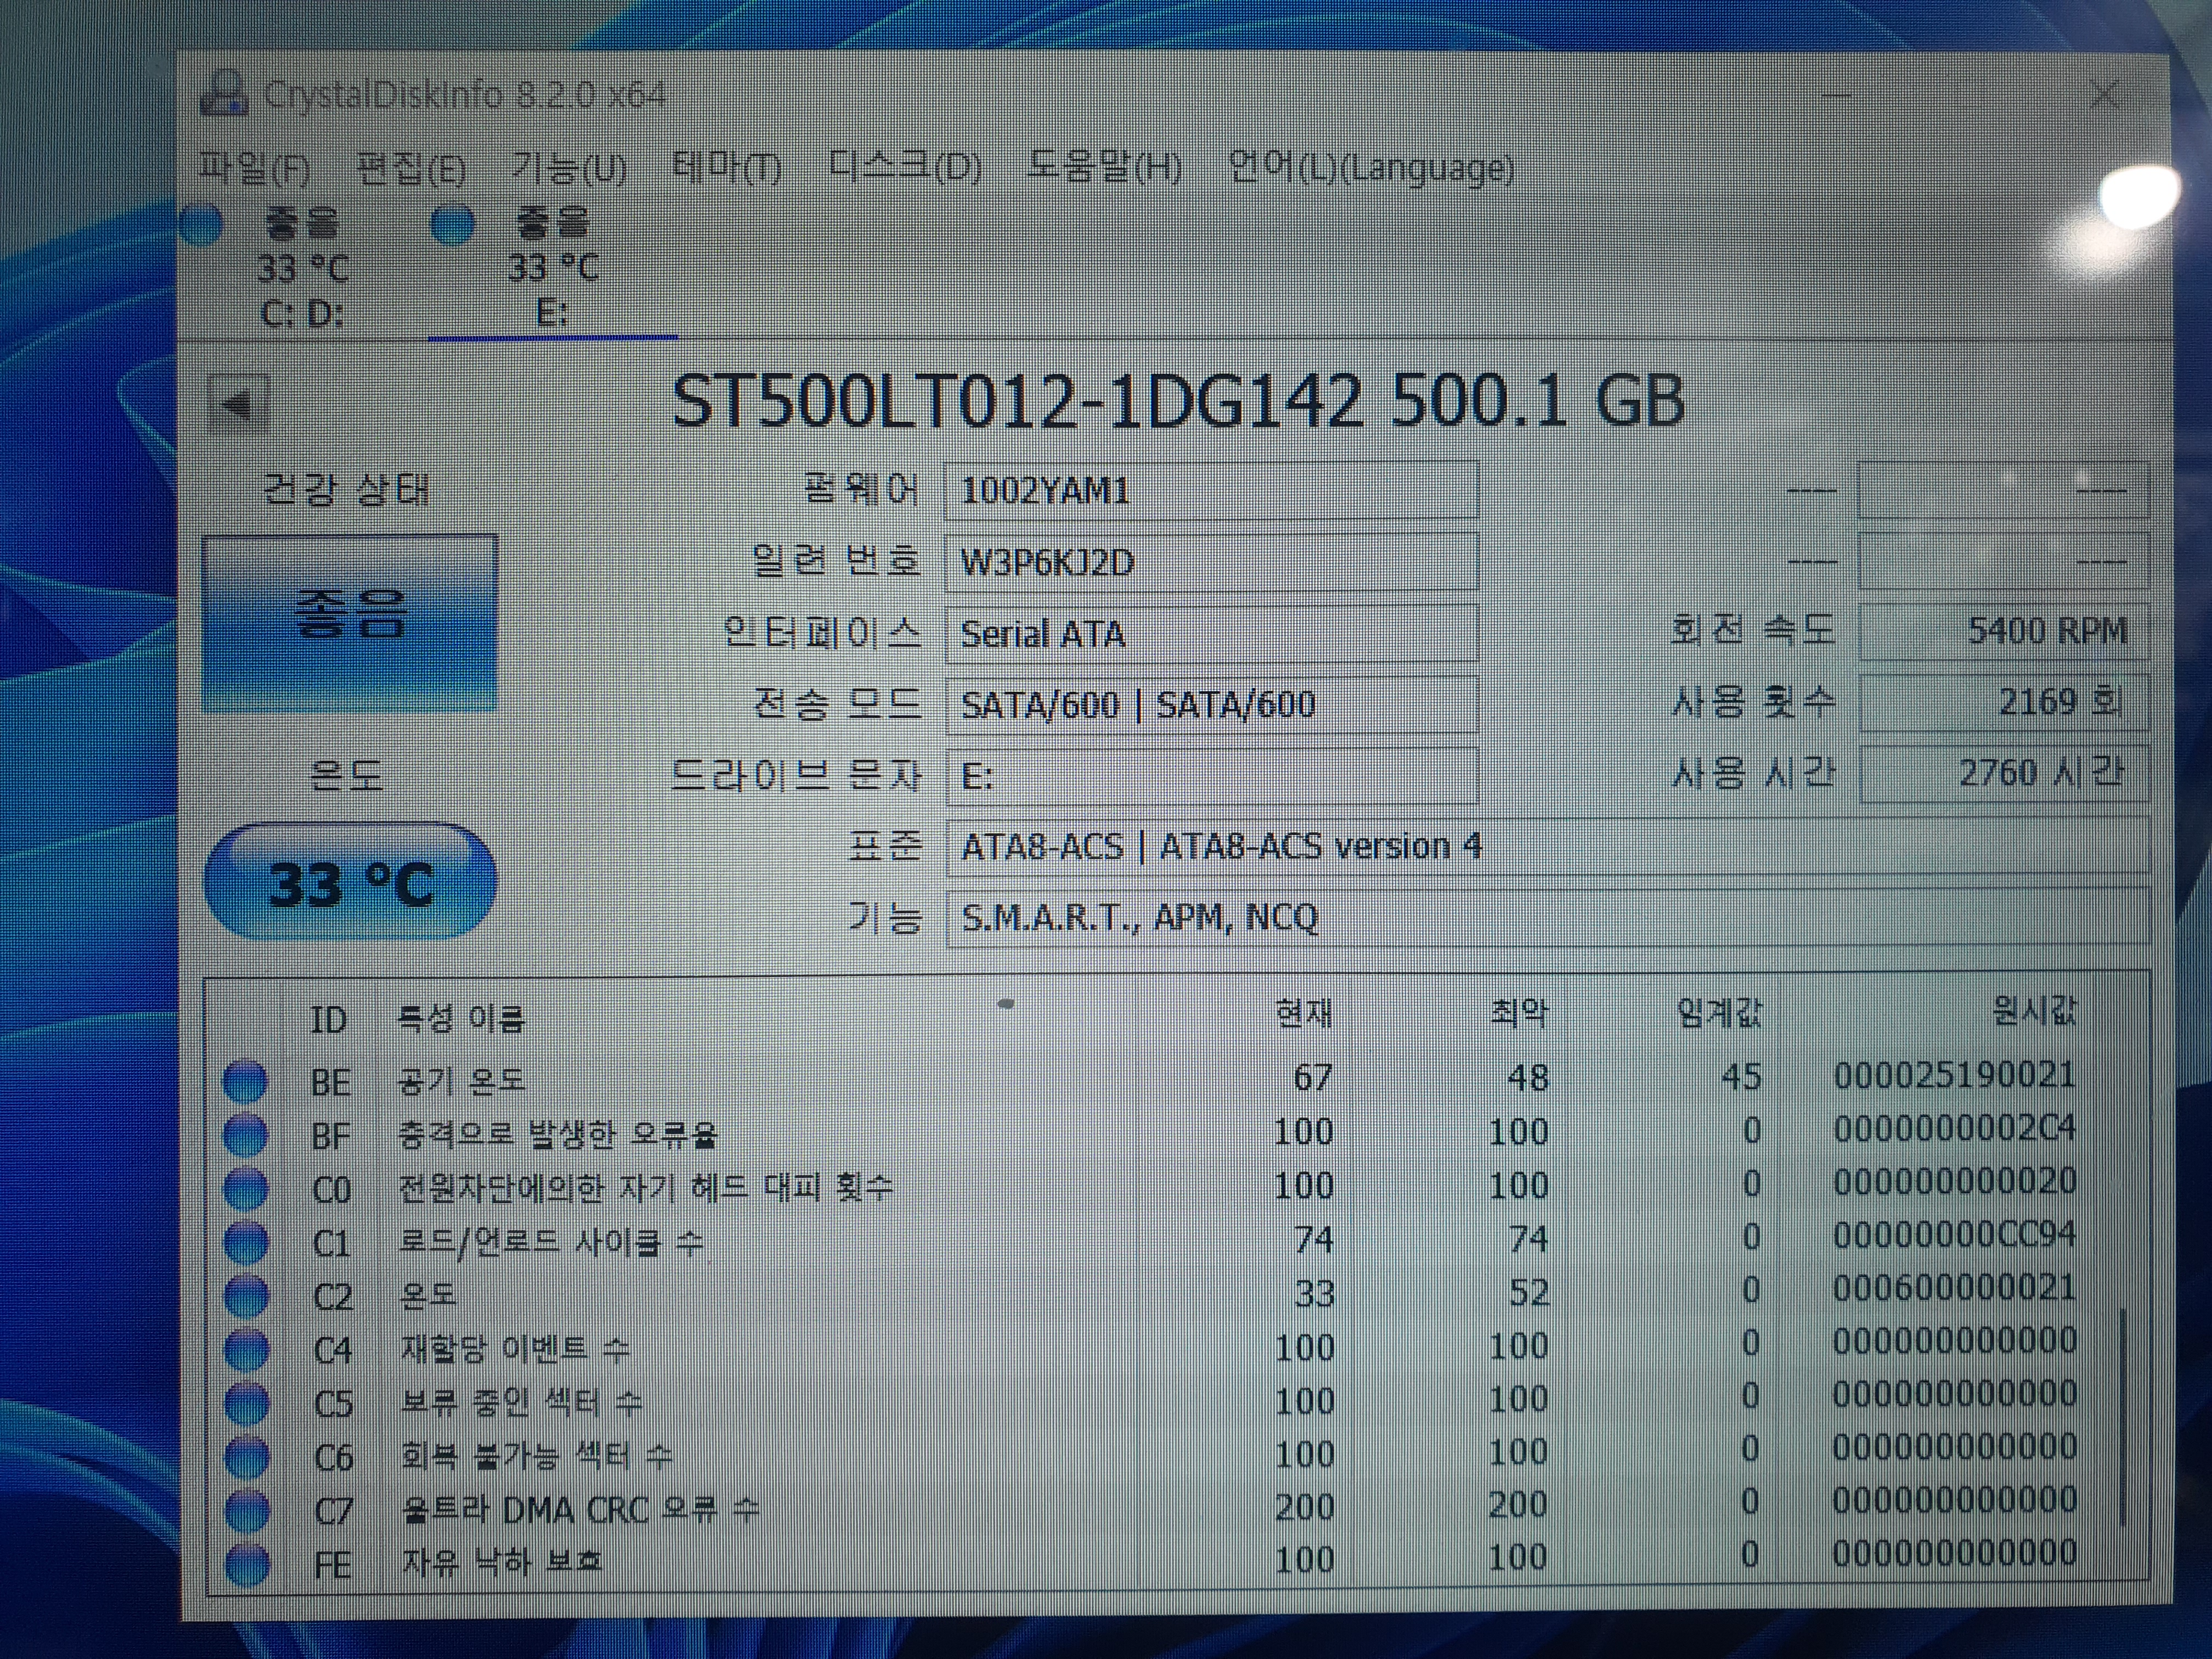Viewport: 2212px width, 1659px height.
Task: Click the status dot for C5 row
Action: (x=246, y=1404)
